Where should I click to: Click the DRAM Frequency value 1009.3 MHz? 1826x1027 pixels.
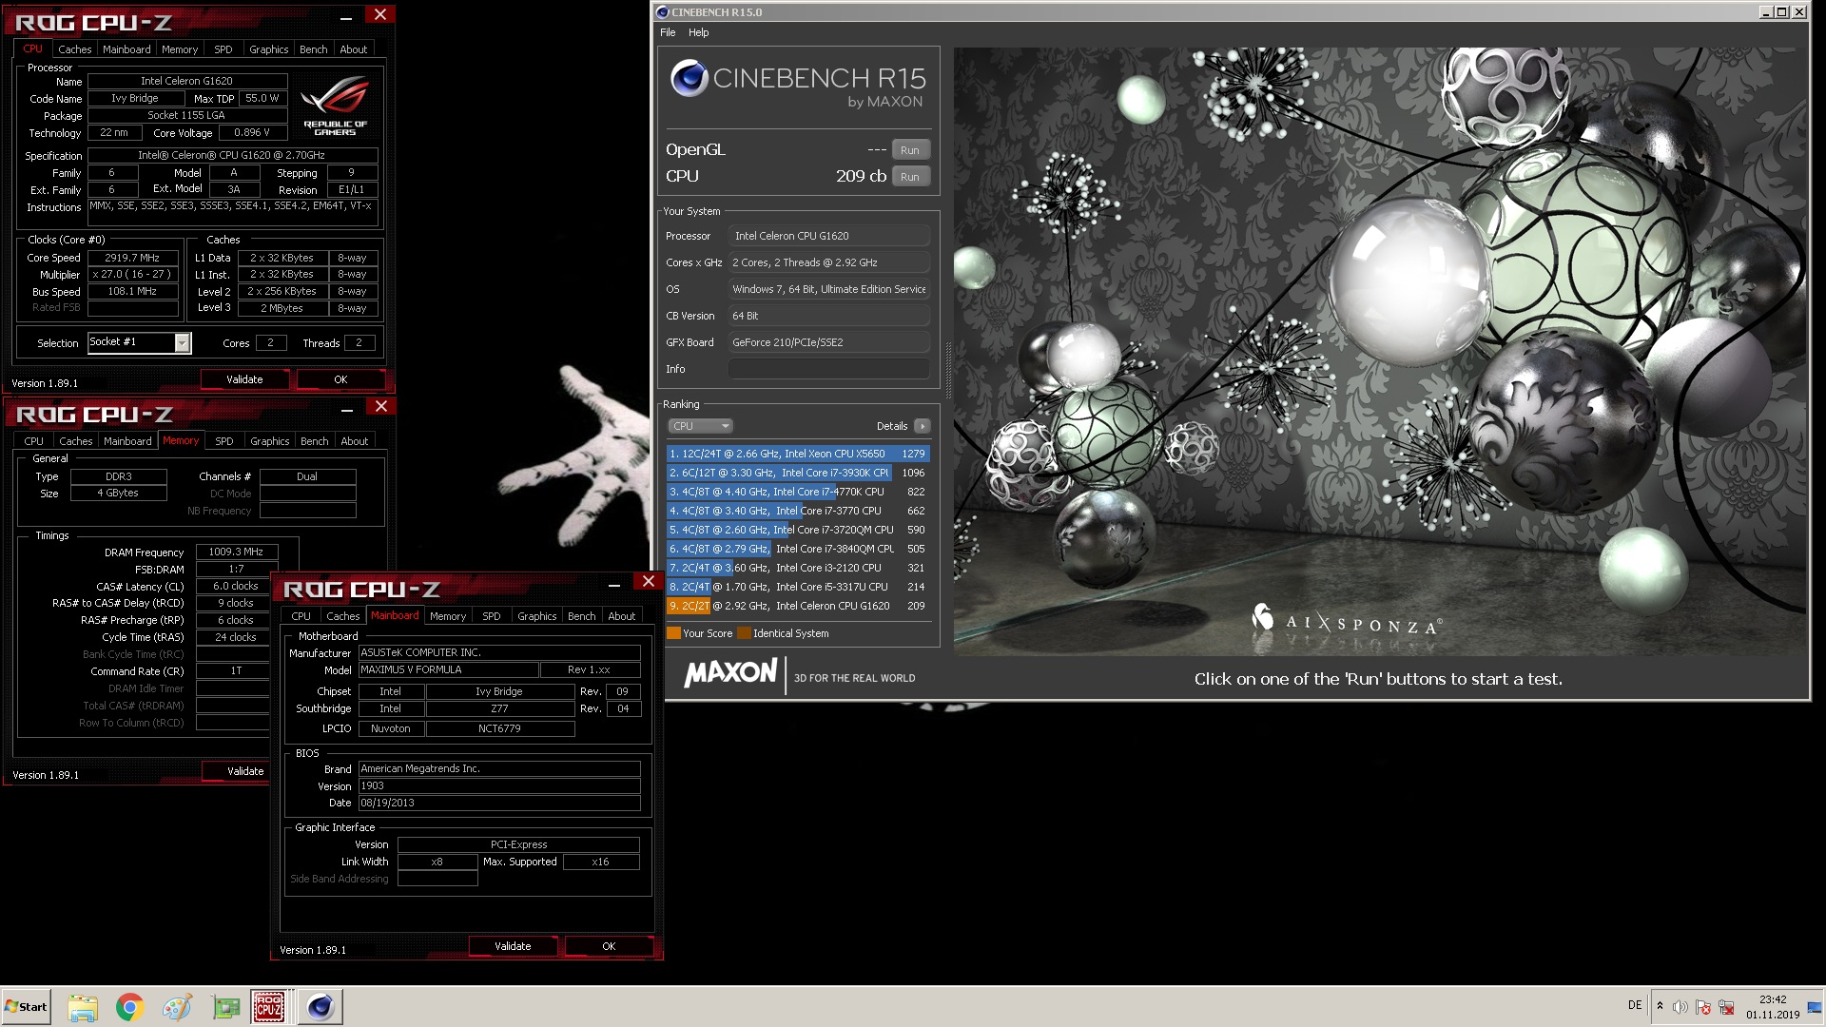point(236,552)
